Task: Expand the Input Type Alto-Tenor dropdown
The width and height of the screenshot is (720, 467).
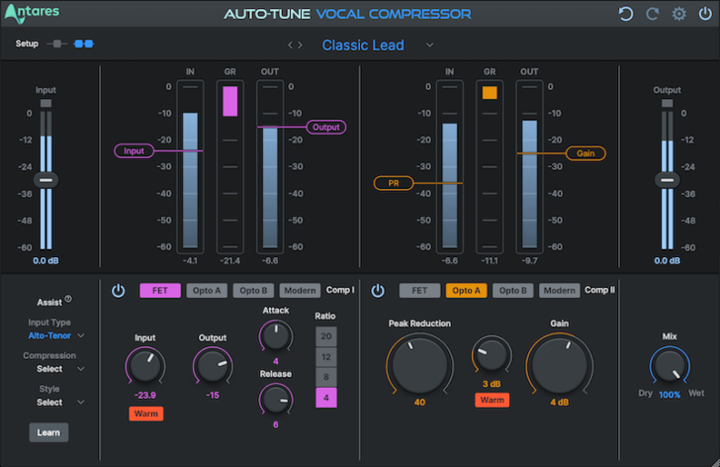Action: point(81,335)
